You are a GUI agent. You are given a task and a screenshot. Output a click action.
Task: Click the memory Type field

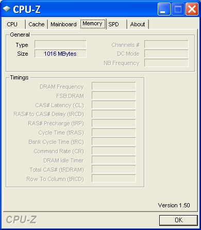60,44
